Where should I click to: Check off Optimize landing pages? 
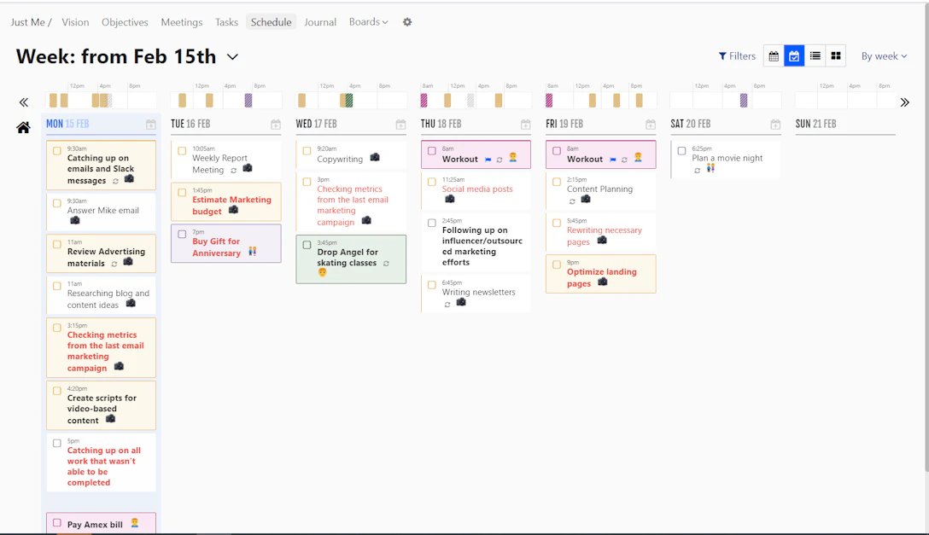pyautogui.click(x=557, y=265)
